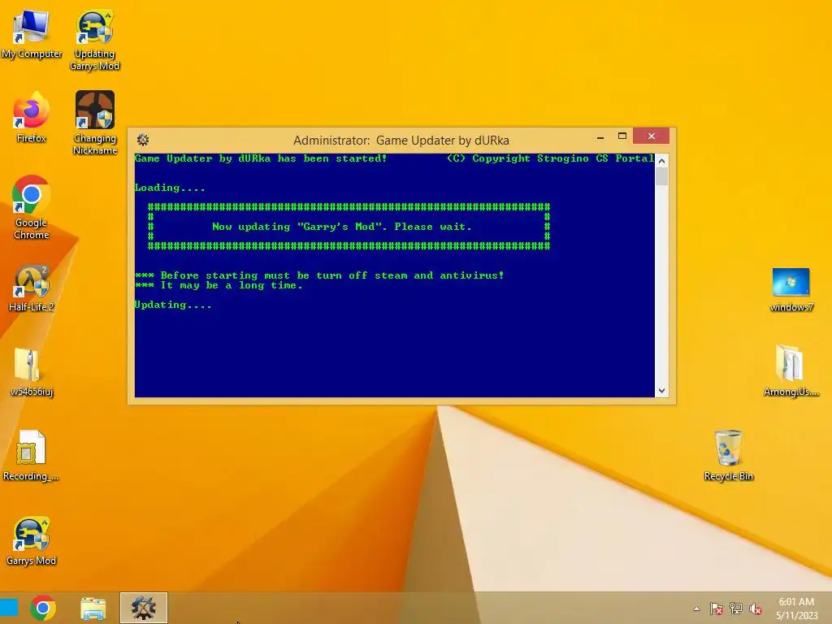Launch the Updating Garrys Mod shortcut
This screenshot has width=832, height=624.
(x=94, y=40)
